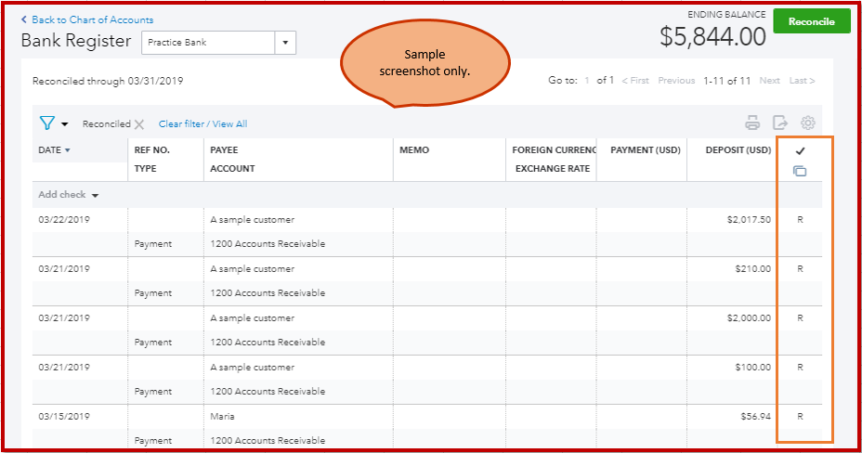Select the 03/15/2019 transaction date

coord(64,417)
